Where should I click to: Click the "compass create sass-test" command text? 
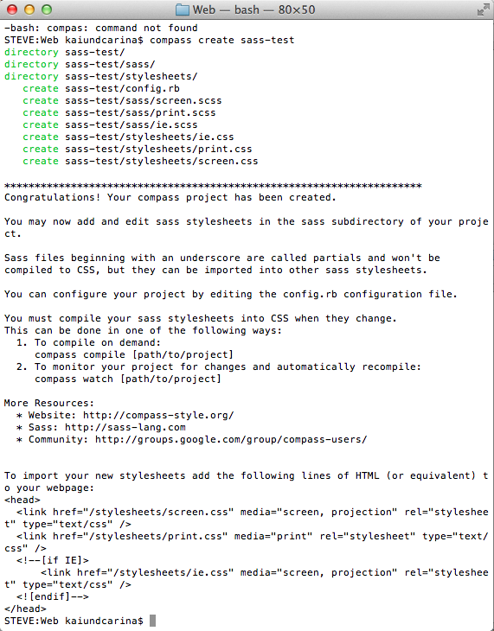tap(222, 40)
